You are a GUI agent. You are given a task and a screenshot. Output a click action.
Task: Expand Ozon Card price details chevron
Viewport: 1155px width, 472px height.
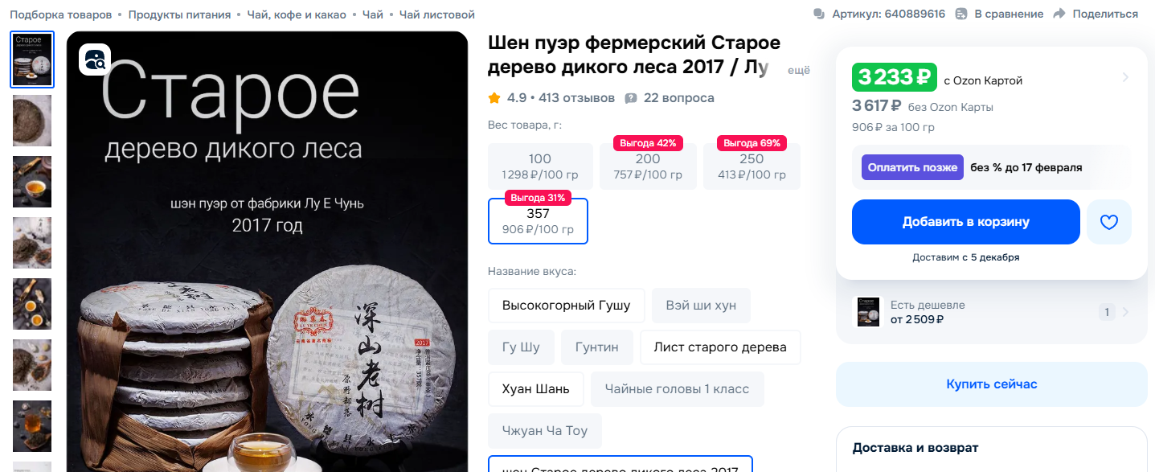(1125, 78)
